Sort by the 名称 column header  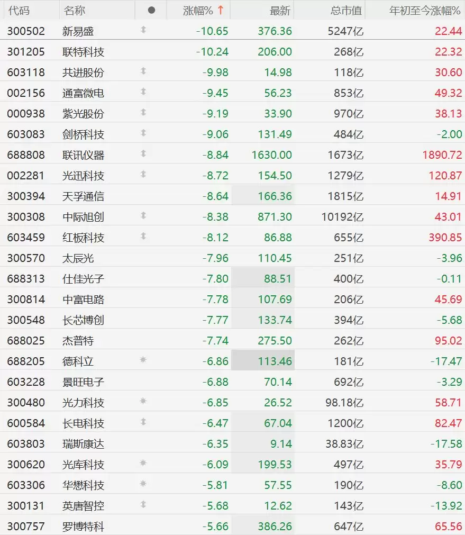click(x=74, y=11)
